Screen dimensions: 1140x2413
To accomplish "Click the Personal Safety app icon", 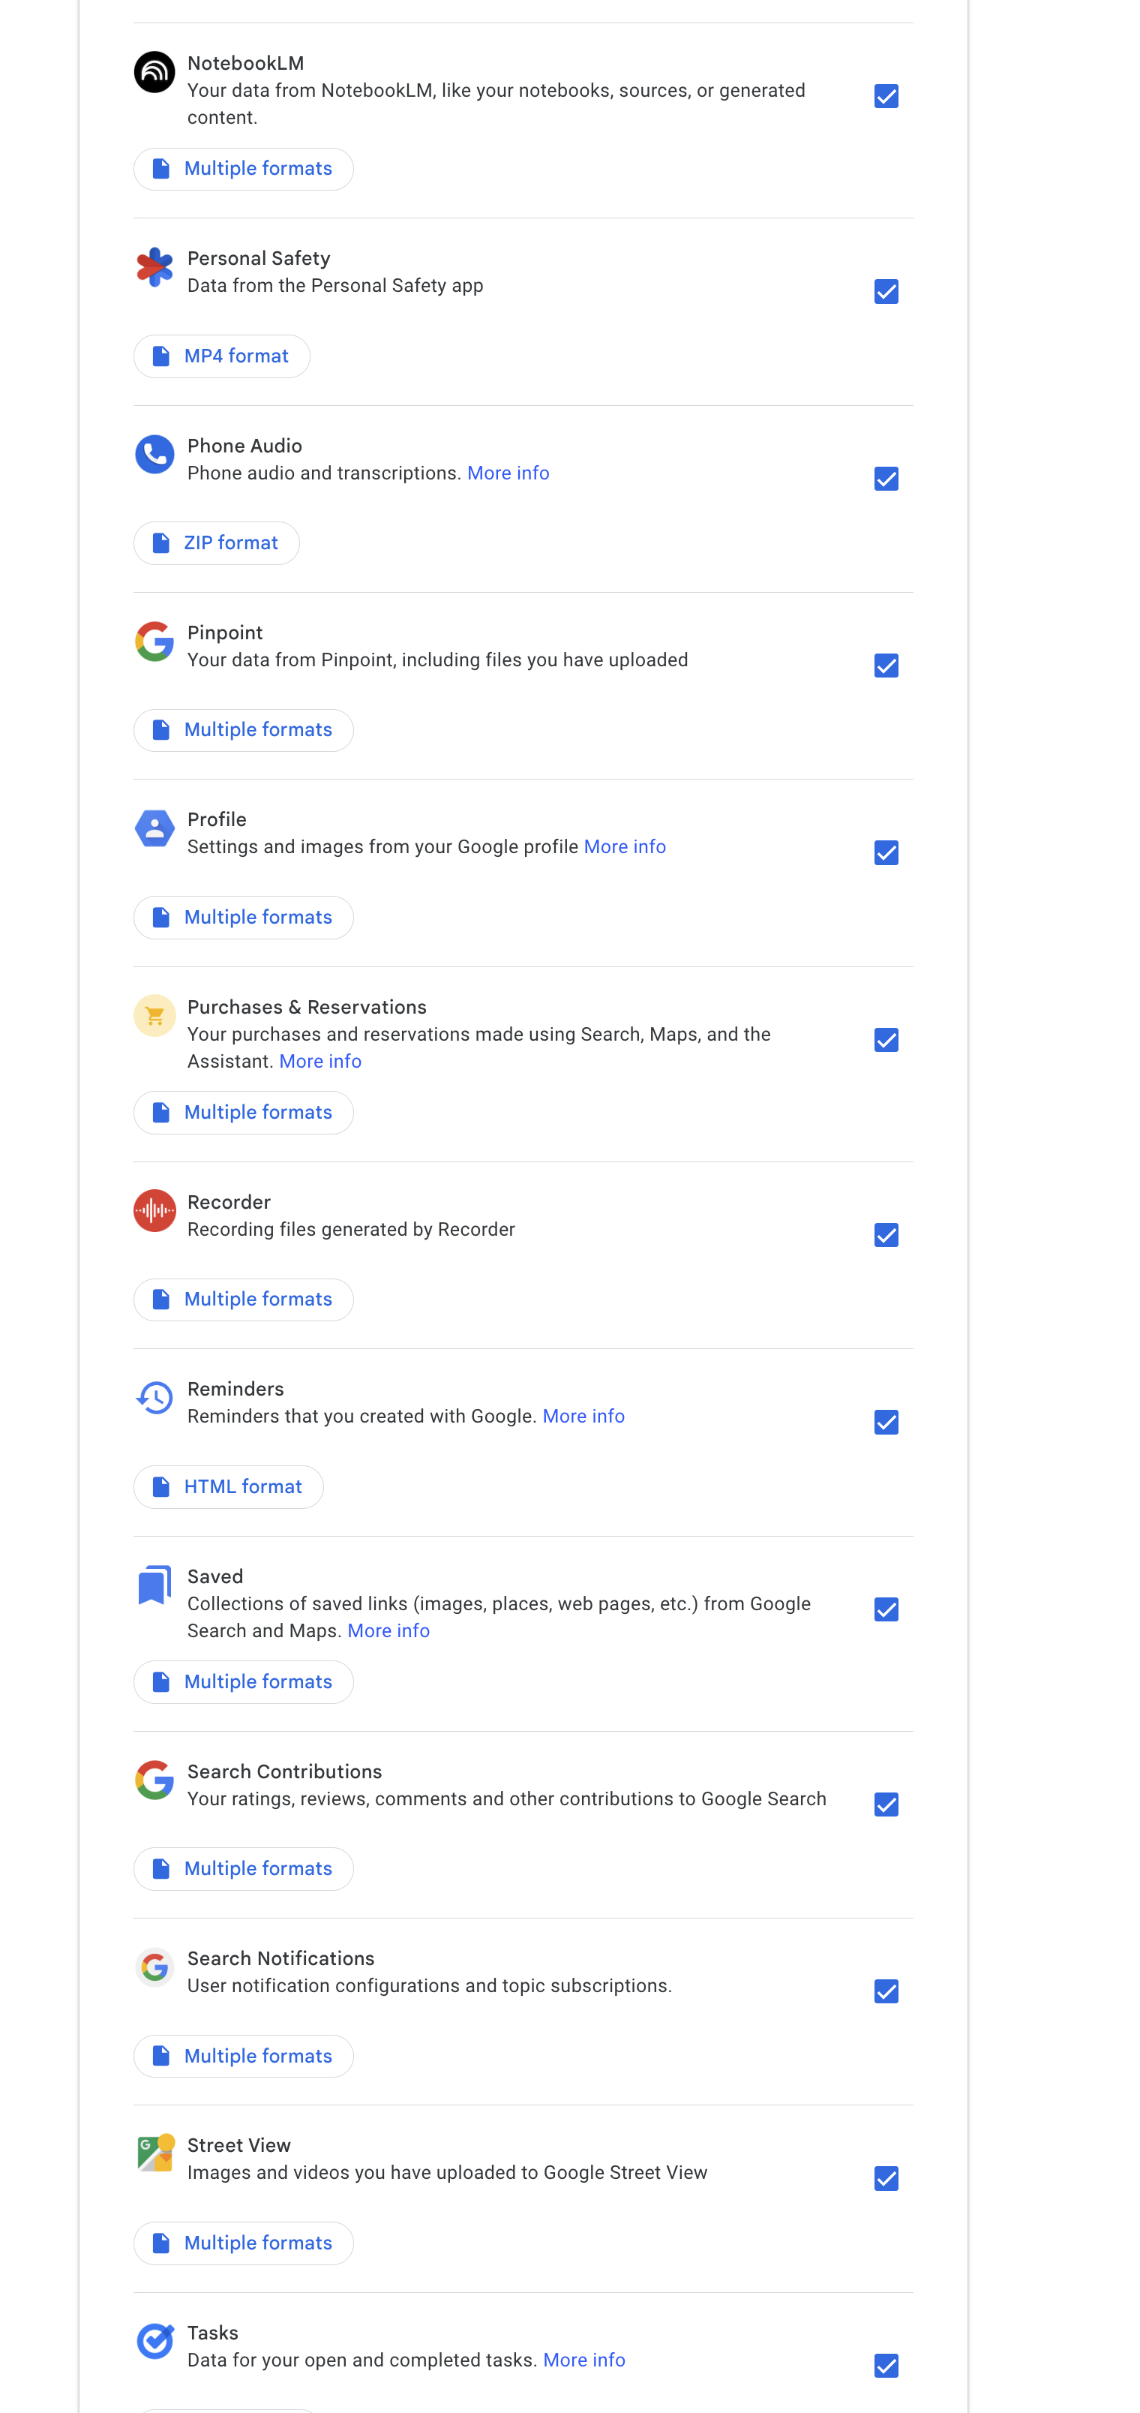I will point(154,267).
